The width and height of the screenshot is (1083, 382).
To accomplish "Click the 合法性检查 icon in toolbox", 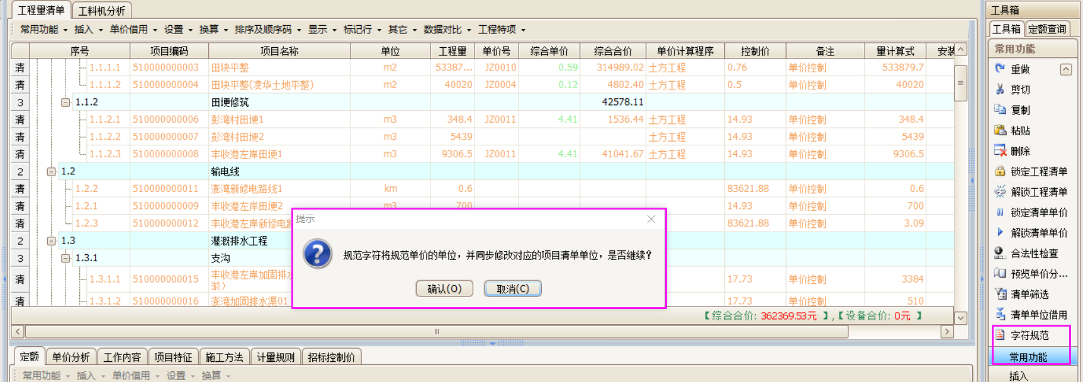I will pos(1000,253).
